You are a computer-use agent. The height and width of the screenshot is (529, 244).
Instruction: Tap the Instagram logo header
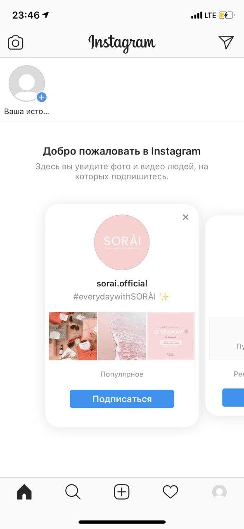click(x=122, y=43)
